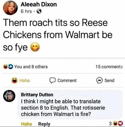
Task: Click the blue Like thumb reaction icon
Action: click(x=11, y=67)
